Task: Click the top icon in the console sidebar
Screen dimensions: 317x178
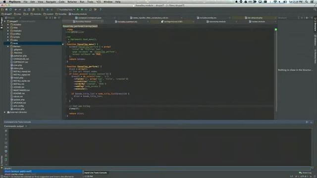Action: coord(6,131)
